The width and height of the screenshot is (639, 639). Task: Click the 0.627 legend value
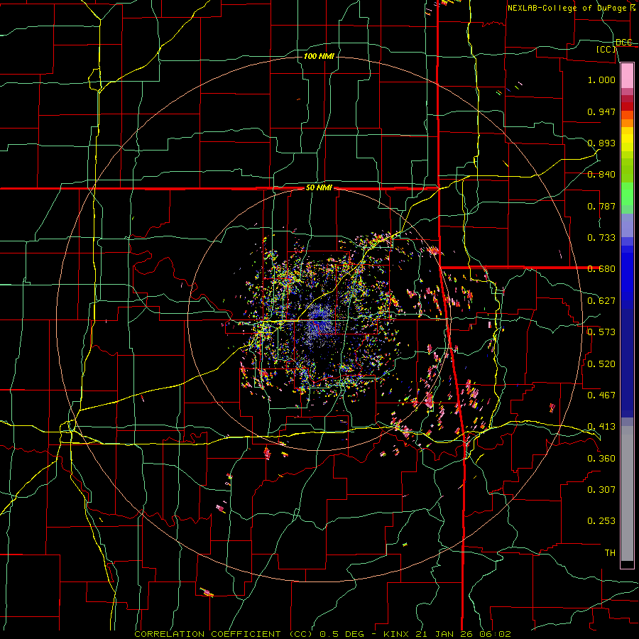[x=601, y=301]
